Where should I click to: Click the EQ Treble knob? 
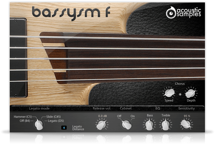[x=165, y=125]
